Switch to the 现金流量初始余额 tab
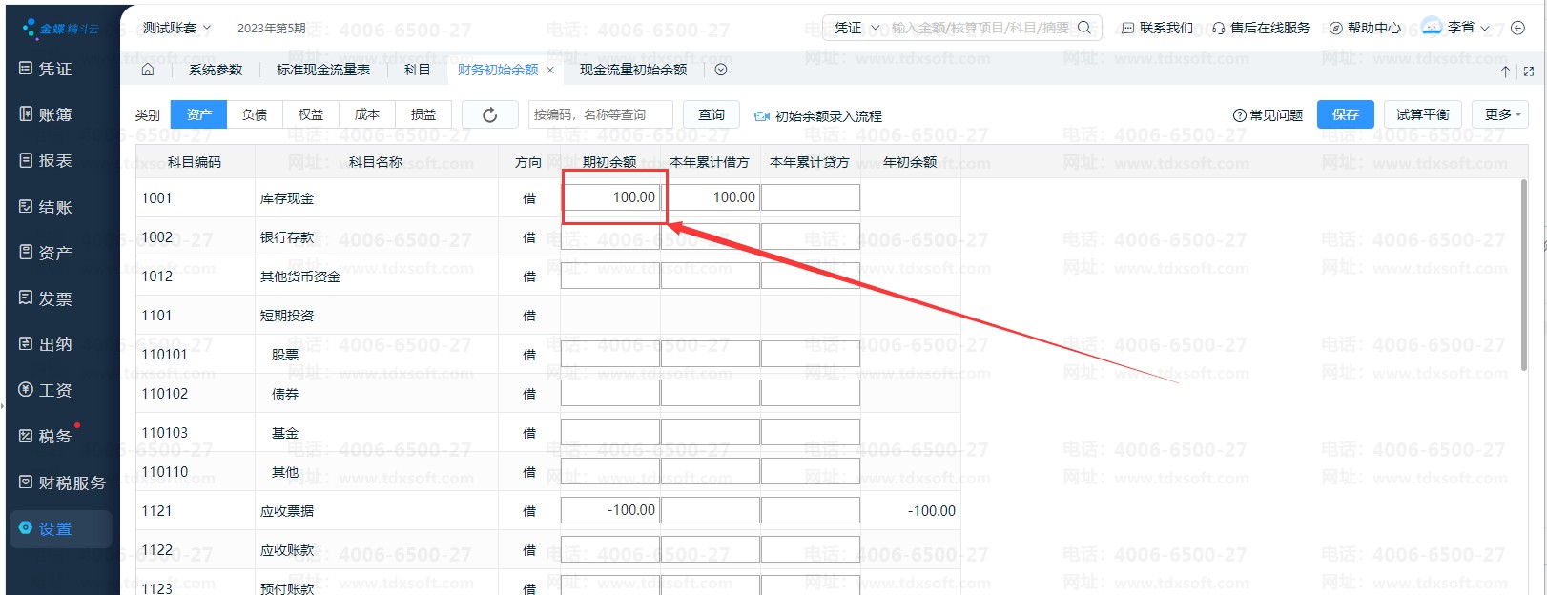This screenshot has width=1547, height=595. (633, 70)
